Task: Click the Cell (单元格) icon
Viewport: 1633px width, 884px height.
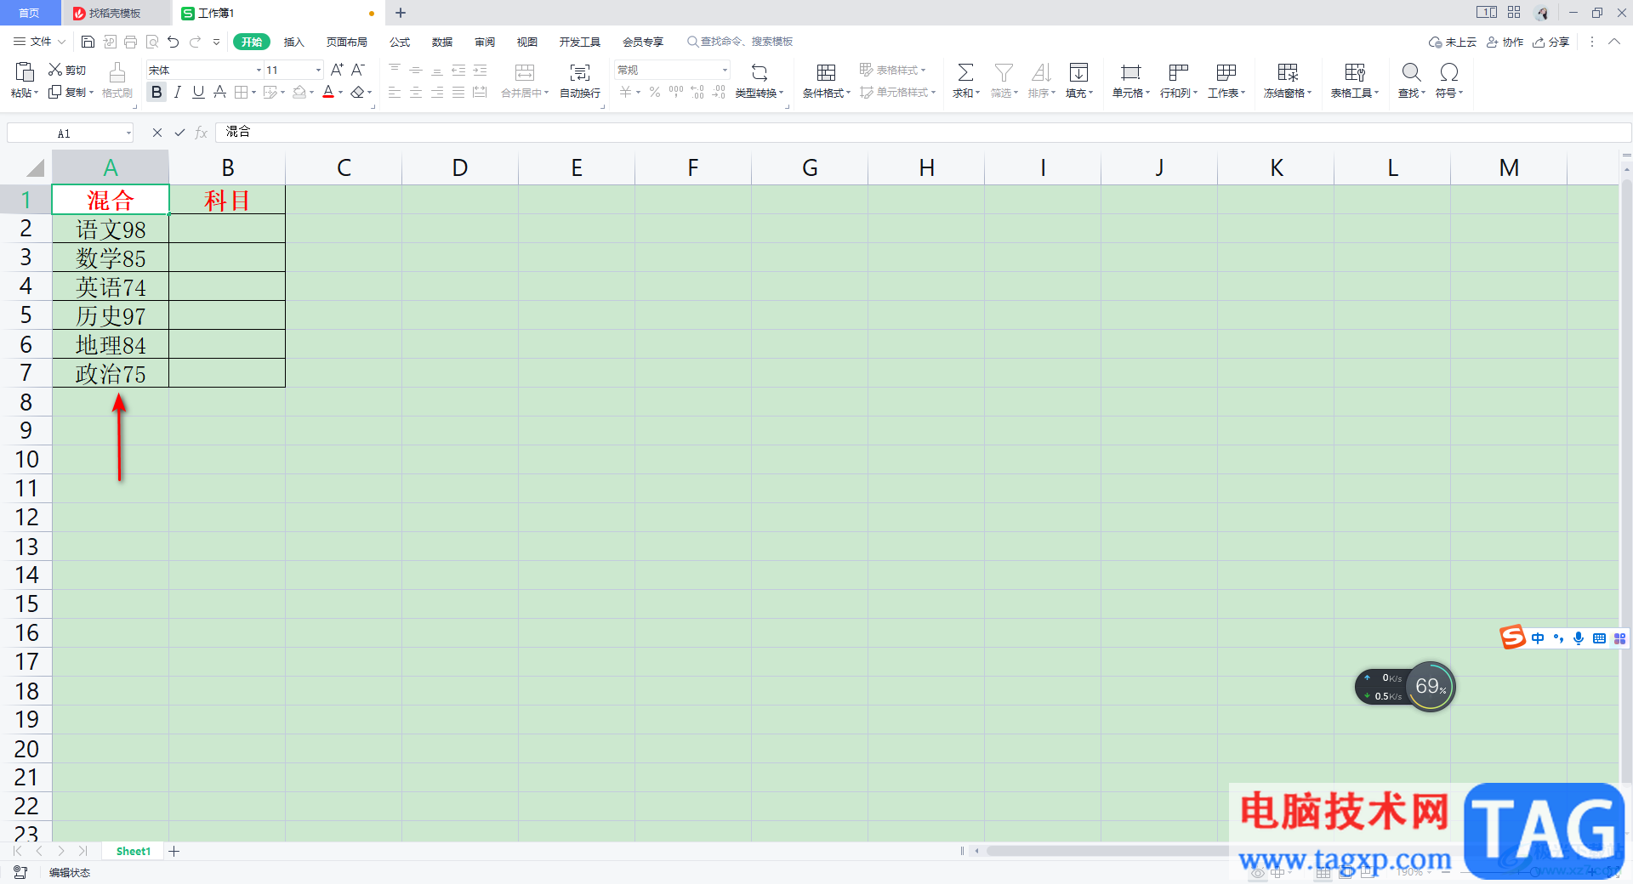Action: [x=1130, y=72]
